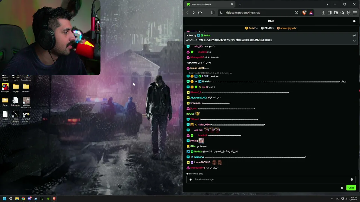Click username LOHE in chat
Viewport: 360px width, 202px height.
pyautogui.click(x=206, y=76)
